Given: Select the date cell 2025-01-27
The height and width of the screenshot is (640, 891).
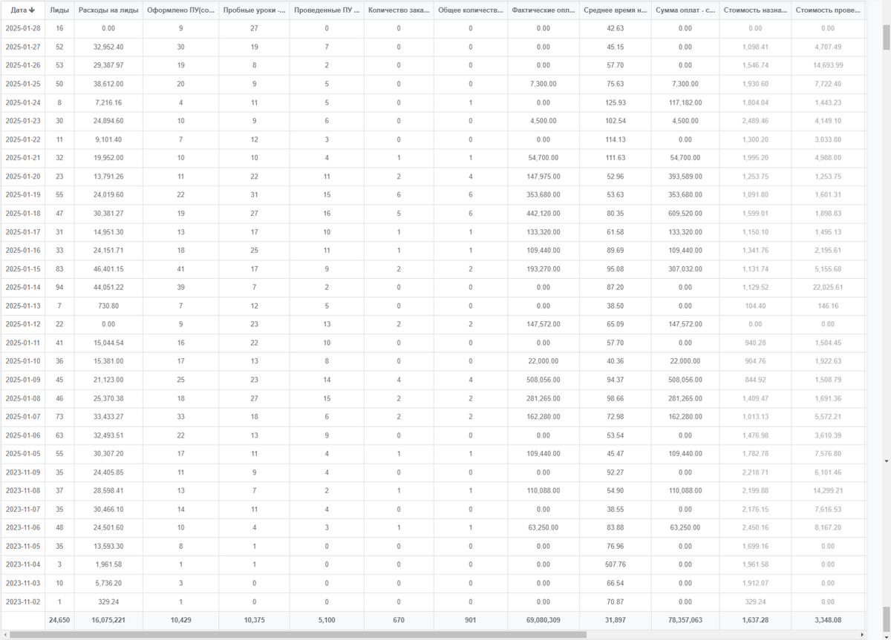Looking at the screenshot, I should pos(22,47).
